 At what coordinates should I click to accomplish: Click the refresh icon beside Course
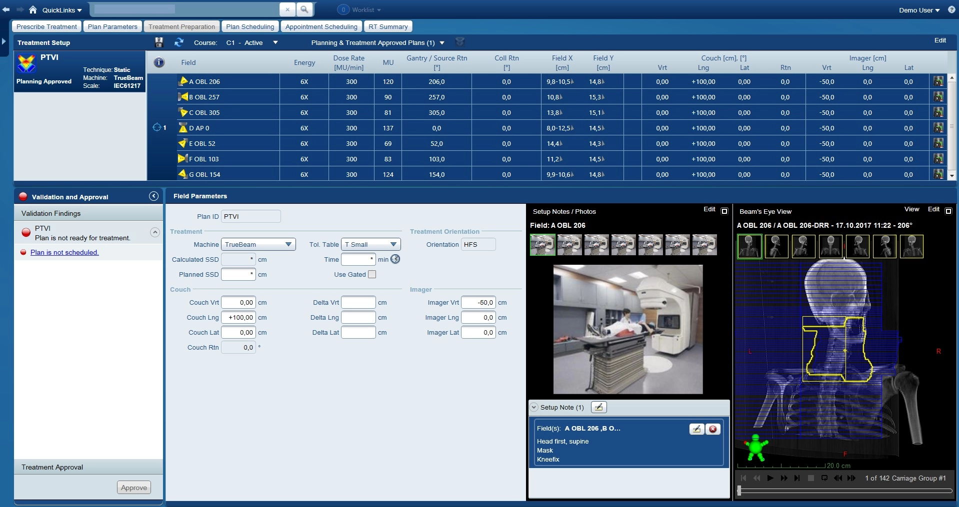178,42
